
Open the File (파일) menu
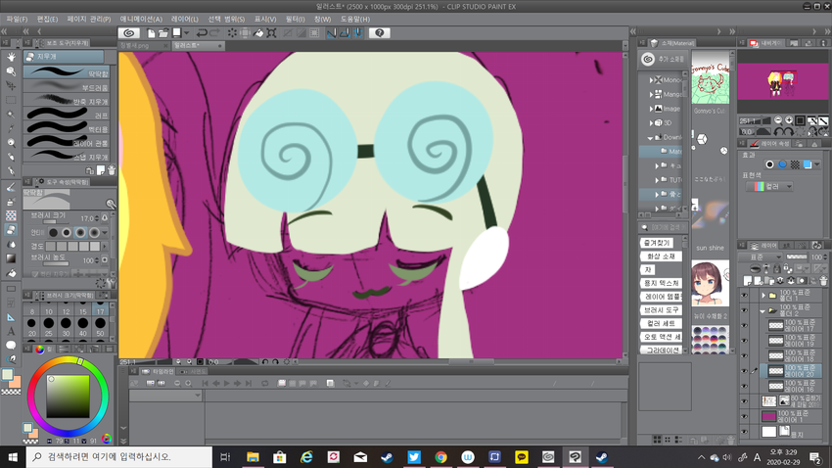(x=17, y=20)
